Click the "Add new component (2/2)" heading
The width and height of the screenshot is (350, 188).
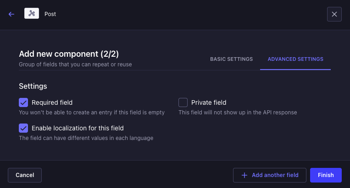point(69,54)
